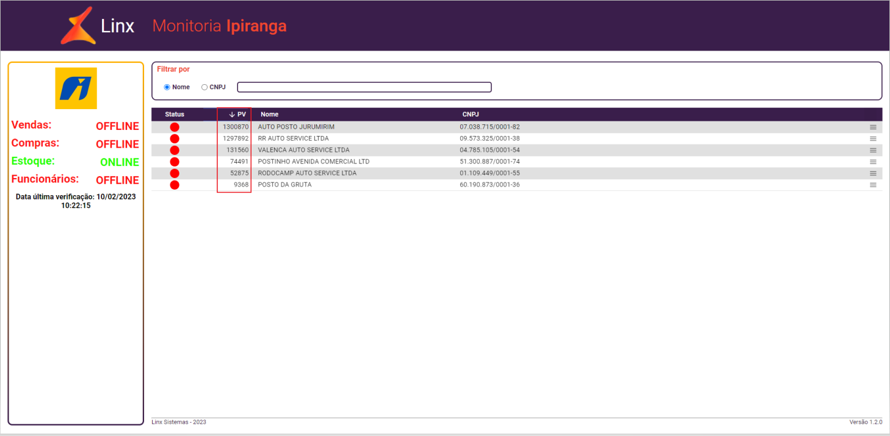The image size is (890, 436).
Task: Click the Linx logo icon in the header
Action: [78, 26]
